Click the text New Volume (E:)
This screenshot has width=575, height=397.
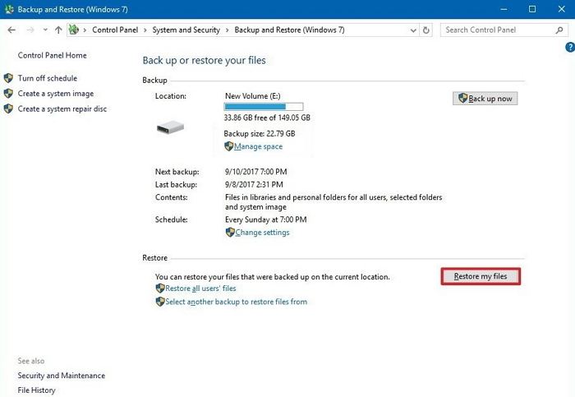(x=253, y=96)
